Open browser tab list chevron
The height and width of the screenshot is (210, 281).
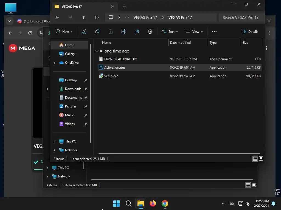[x=10, y=21]
